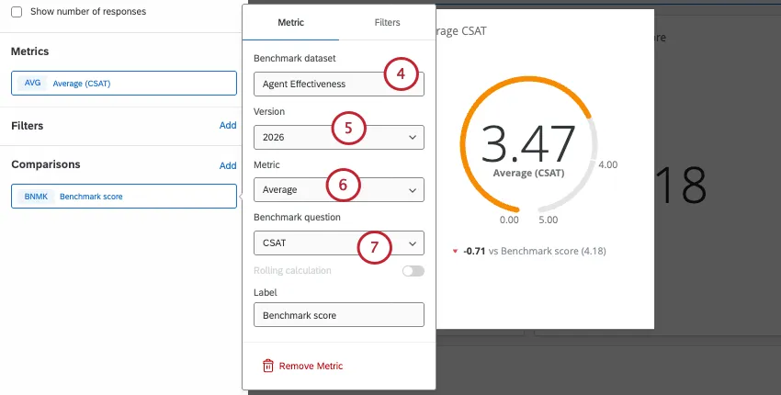Click the Remove Metric button
The image size is (781, 395).
coord(302,367)
